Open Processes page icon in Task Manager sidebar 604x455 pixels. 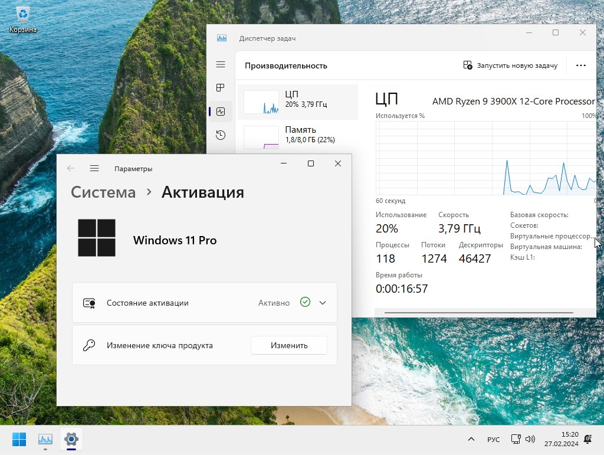[x=221, y=88]
